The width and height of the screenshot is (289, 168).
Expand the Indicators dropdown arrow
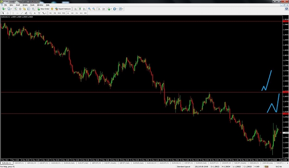click(x=111, y=9)
